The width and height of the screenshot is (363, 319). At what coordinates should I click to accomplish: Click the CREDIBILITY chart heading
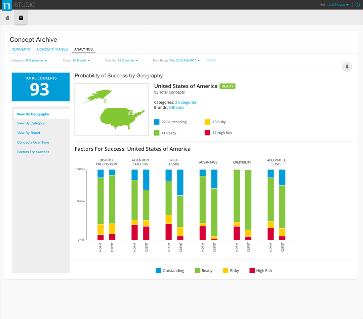[x=242, y=162]
